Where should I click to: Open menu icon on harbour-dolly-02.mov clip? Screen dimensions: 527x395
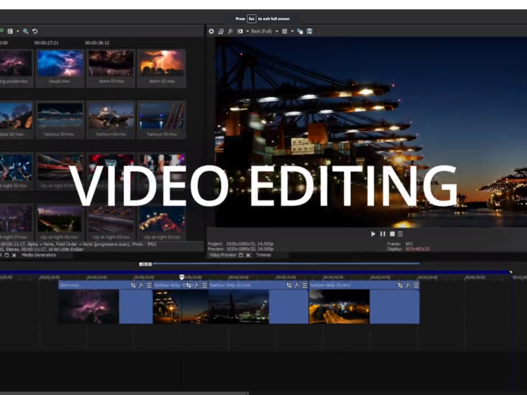coord(305,285)
